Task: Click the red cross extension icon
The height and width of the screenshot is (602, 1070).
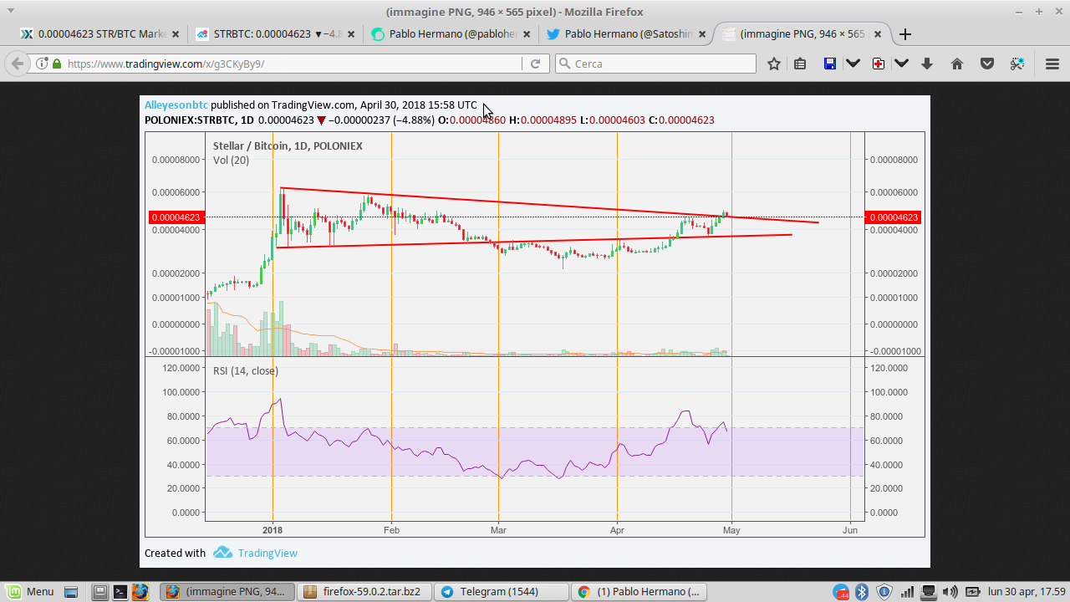Action: point(879,64)
